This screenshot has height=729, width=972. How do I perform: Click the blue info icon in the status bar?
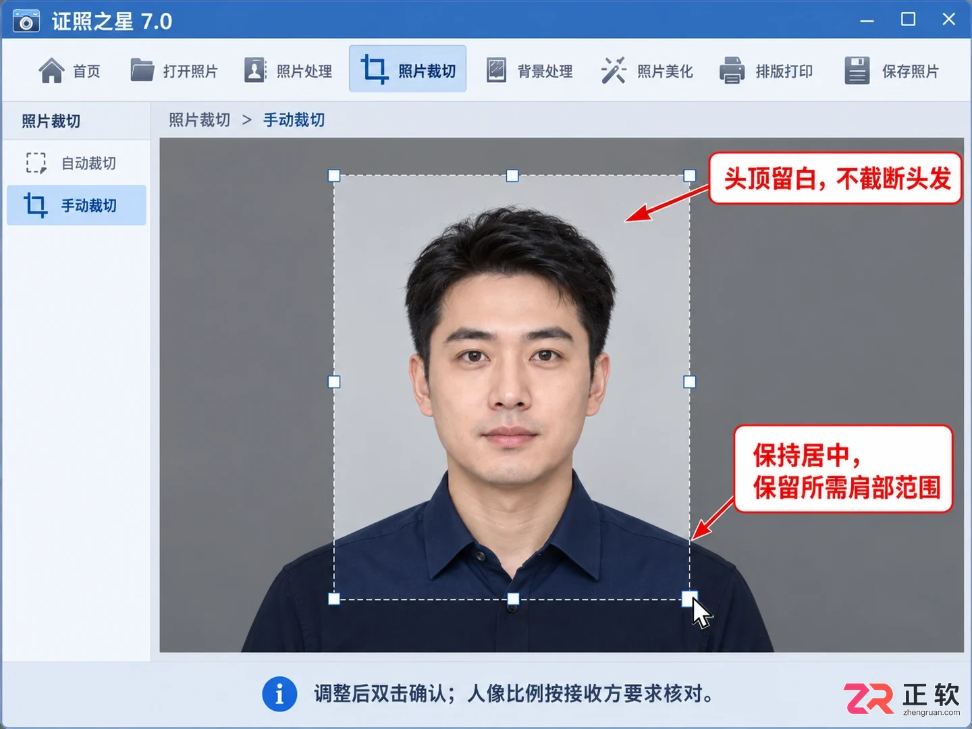(x=279, y=694)
